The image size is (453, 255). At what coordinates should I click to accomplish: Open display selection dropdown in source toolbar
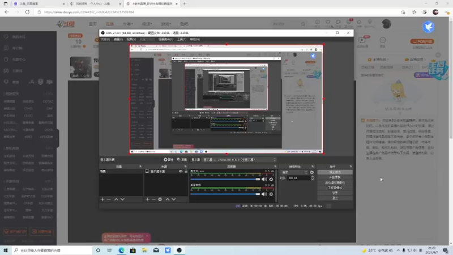[240, 160]
